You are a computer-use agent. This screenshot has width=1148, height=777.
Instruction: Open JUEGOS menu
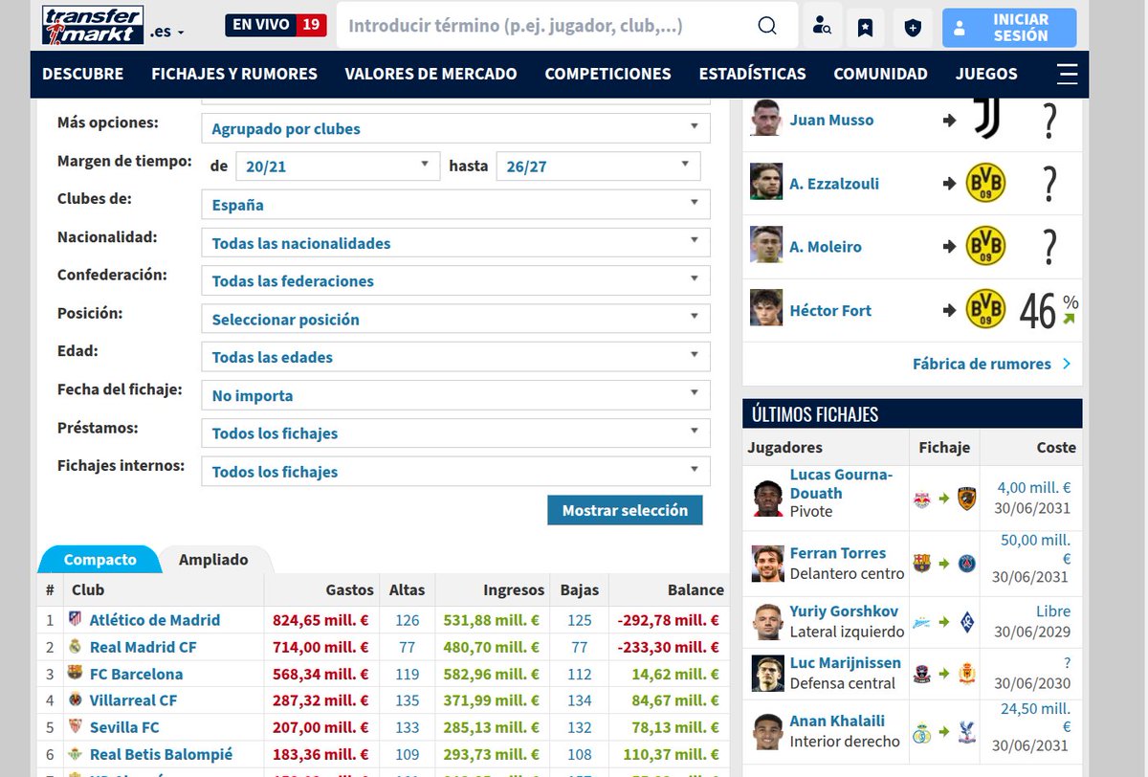pyautogui.click(x=986, y=74)
